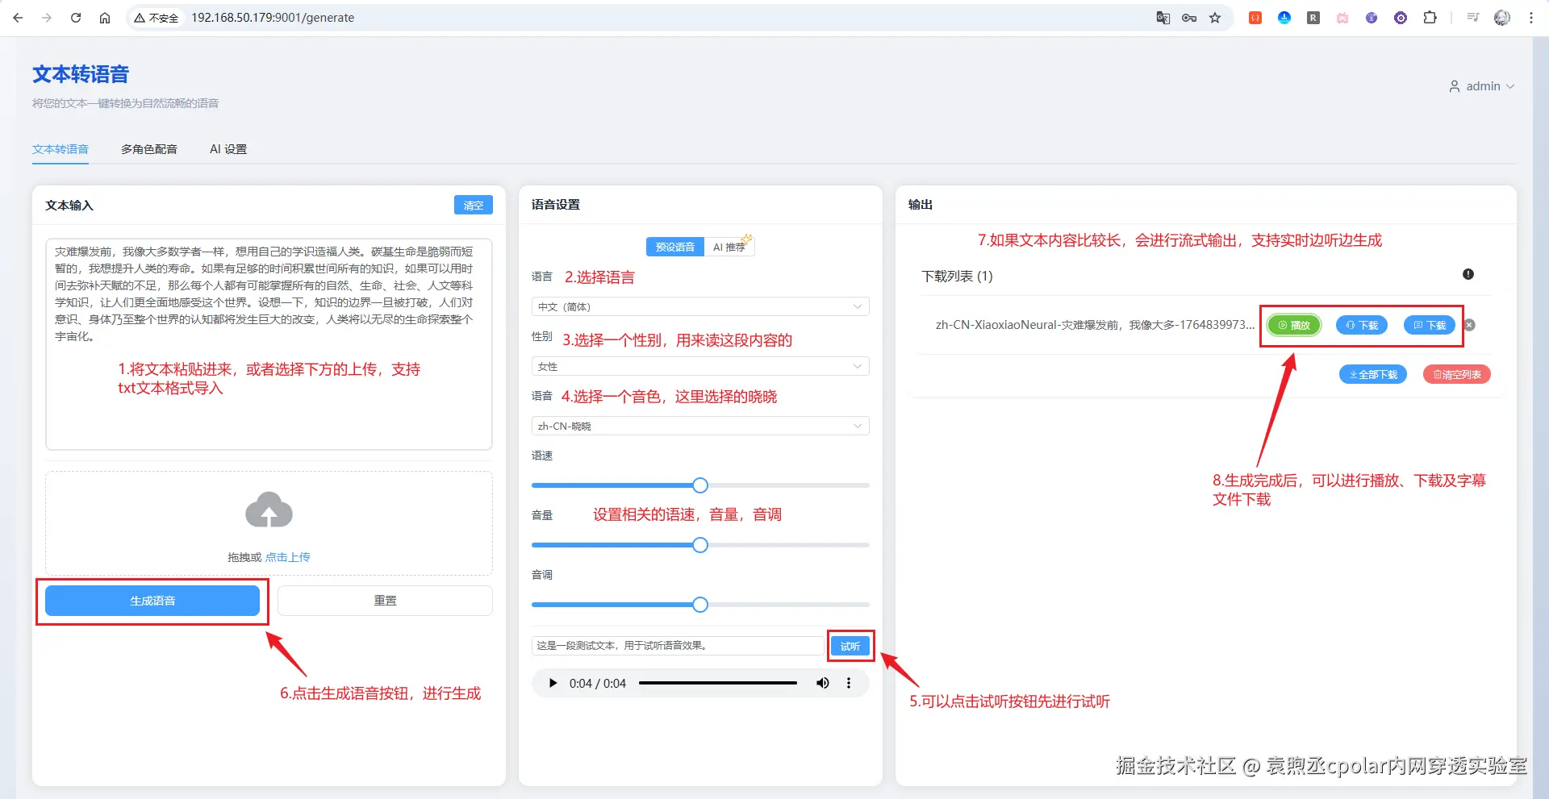This screenshot has width=1549, height=799.
Task: Click the 文本转语音 page title
Action: (81, 74)
